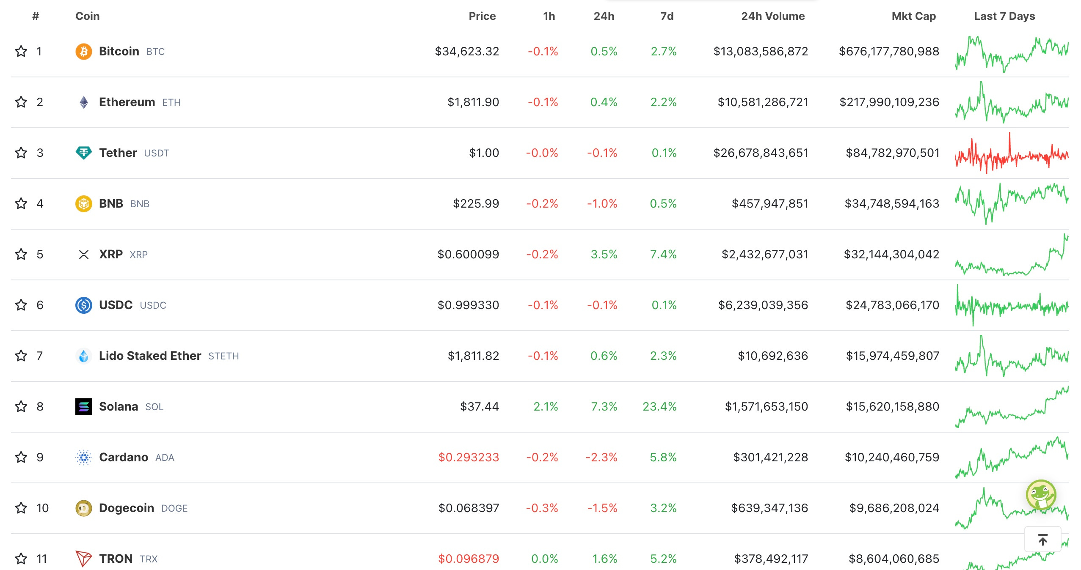
Task: Click the gecko mascot chat icon
Action: [1041, 495]
